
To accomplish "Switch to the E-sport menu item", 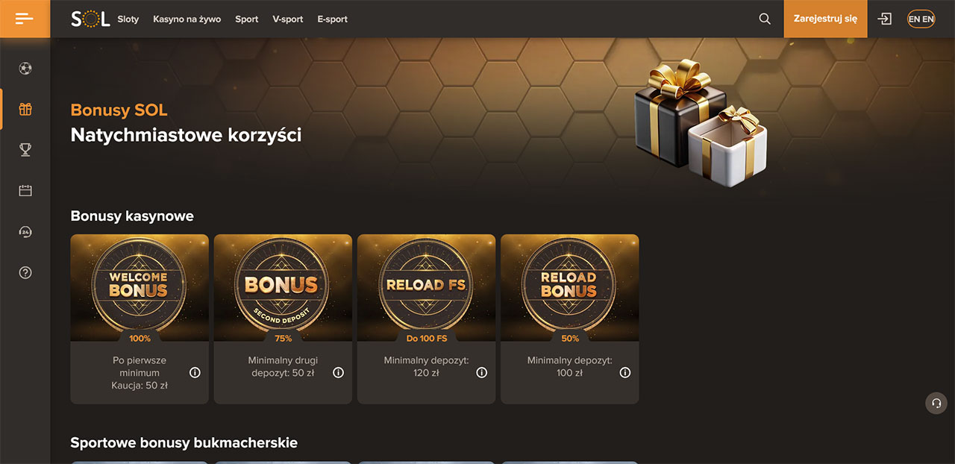I will point(332,19).
